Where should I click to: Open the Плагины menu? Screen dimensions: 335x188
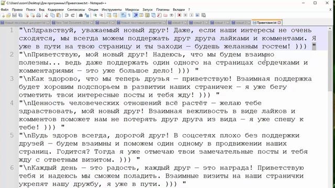point(163,9)
